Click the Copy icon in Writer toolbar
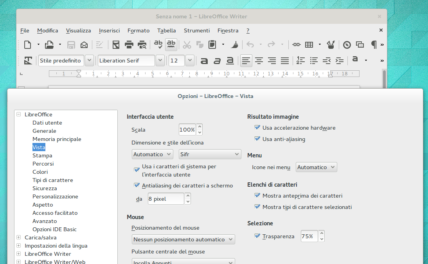428x264 pixels. tap(200, 45)
